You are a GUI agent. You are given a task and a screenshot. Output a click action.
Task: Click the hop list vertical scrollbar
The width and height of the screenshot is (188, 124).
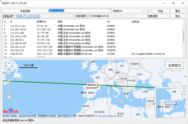click(x=184, y=36)
